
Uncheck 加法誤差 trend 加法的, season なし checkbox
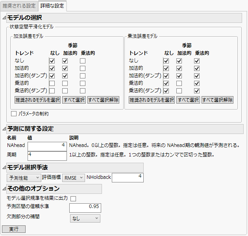pos(52,69)
